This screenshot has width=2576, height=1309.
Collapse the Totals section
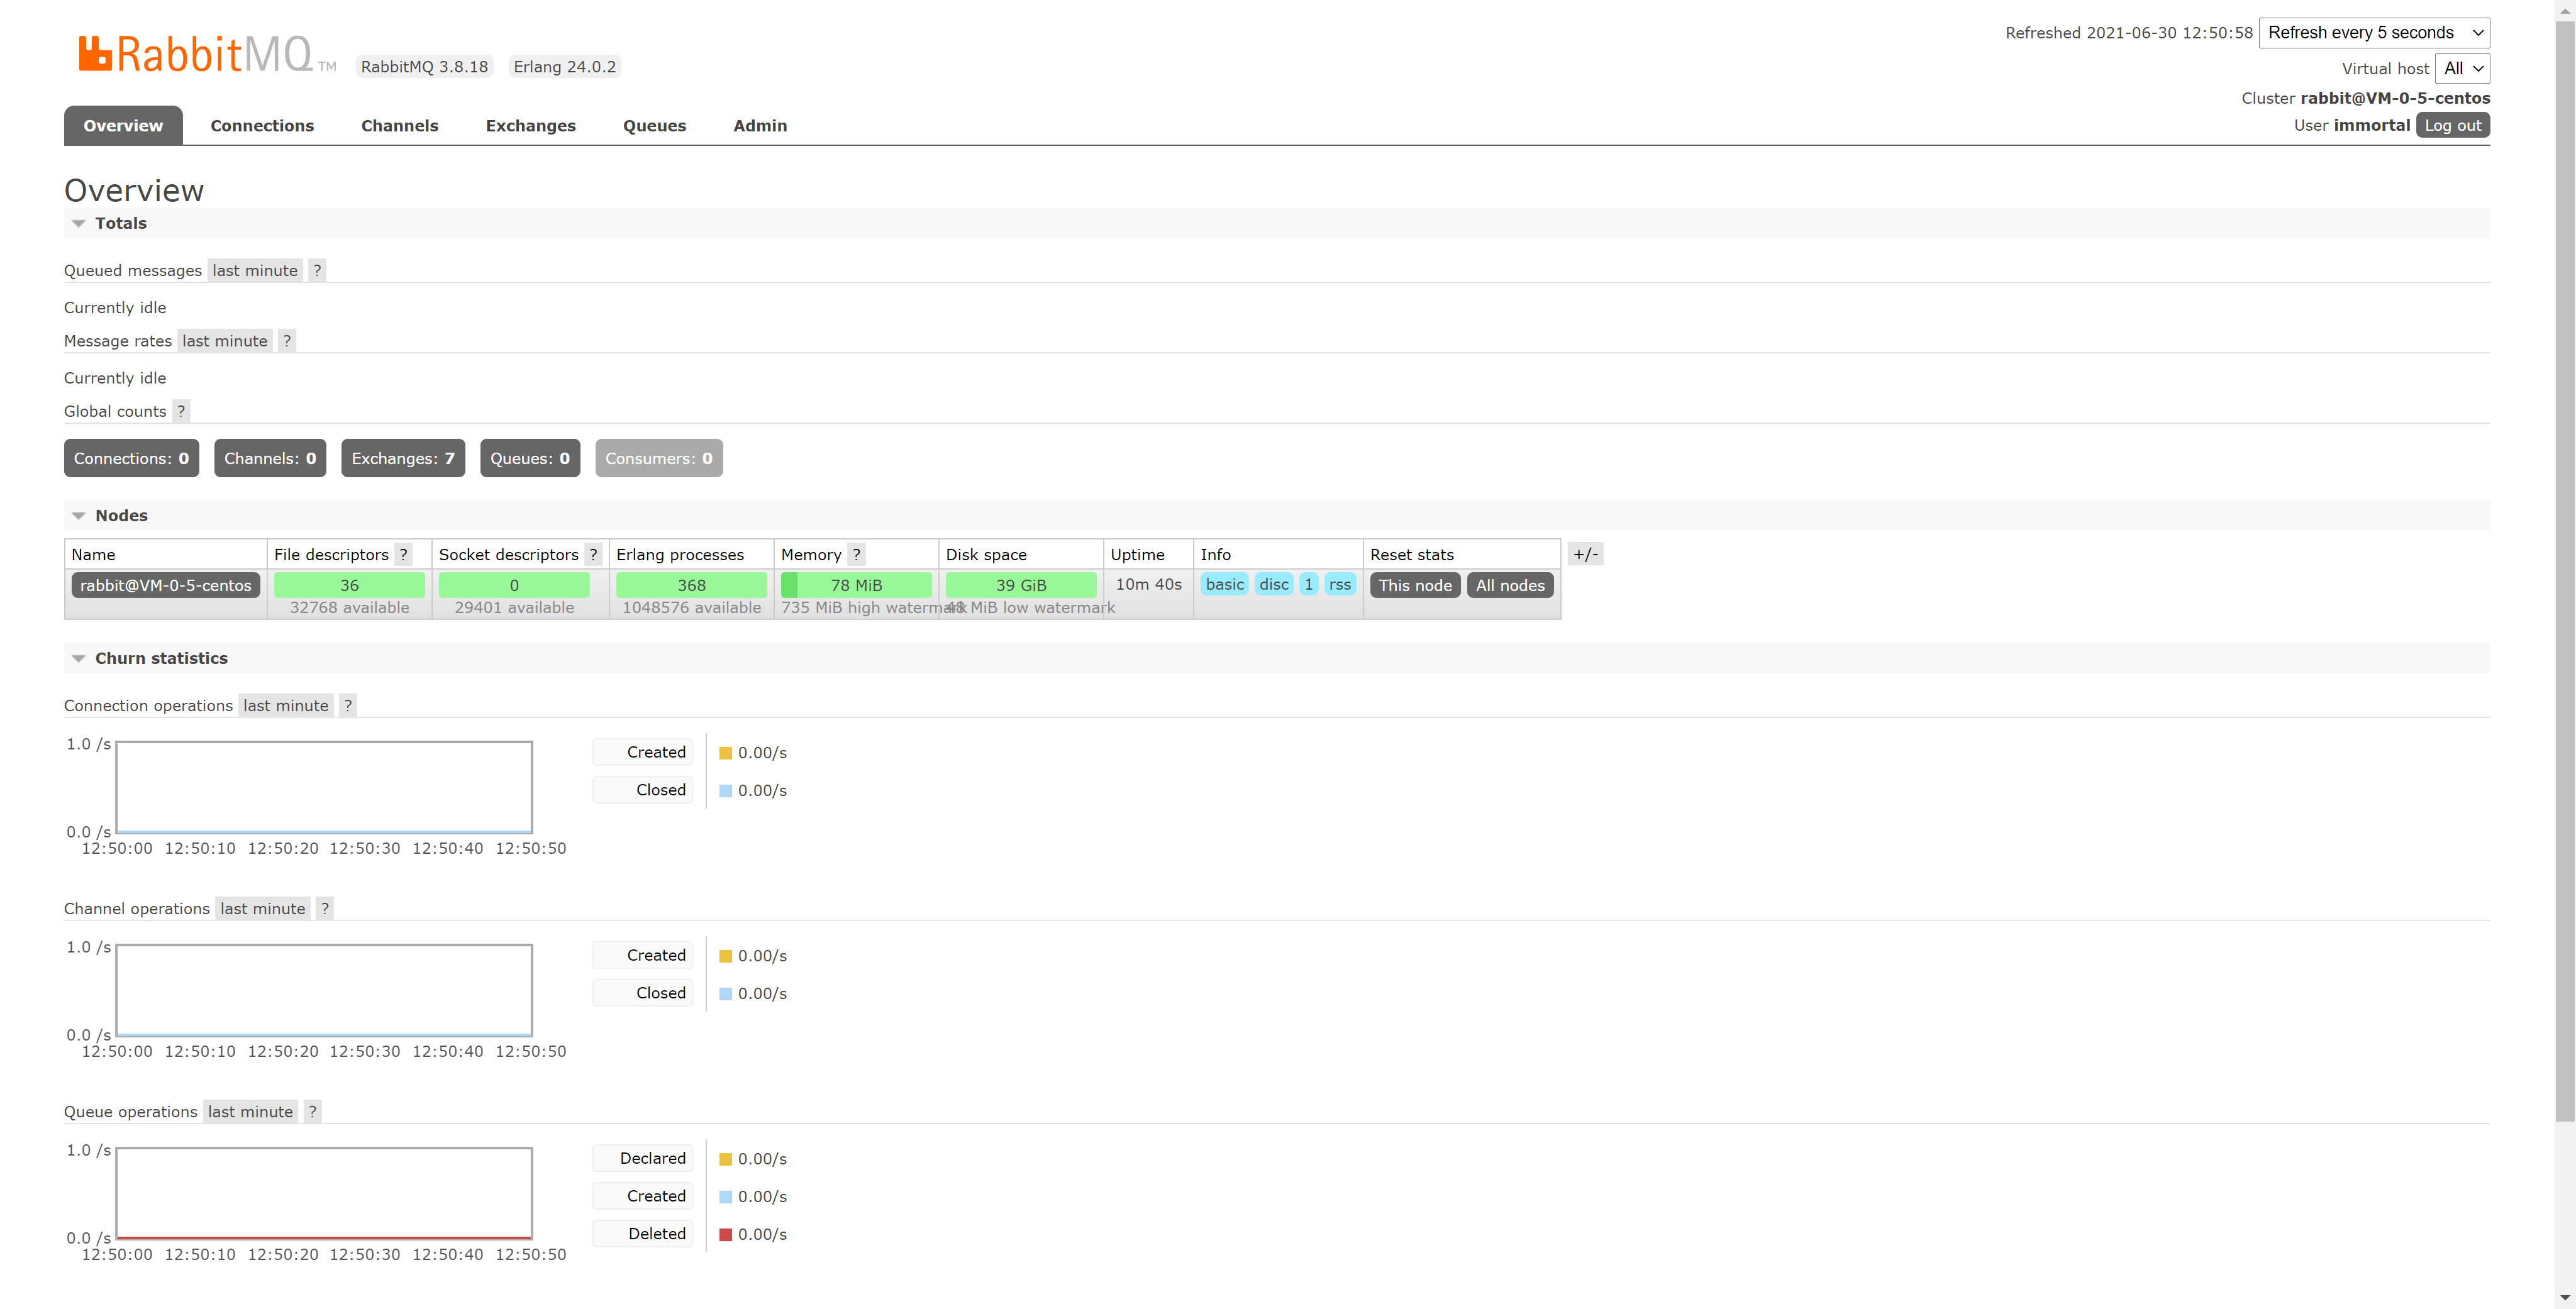(x=120, y=223)
